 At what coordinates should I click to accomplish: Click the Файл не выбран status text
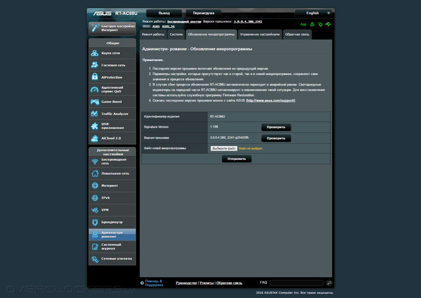click(x=250, y=149)
